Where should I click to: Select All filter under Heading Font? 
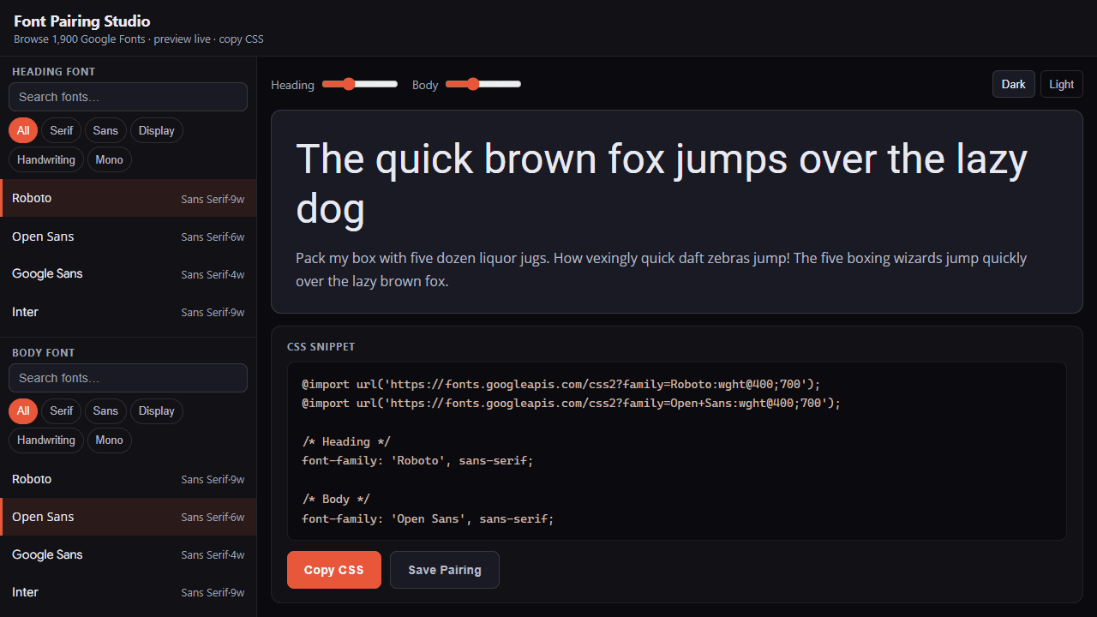(x=23, y=130)
